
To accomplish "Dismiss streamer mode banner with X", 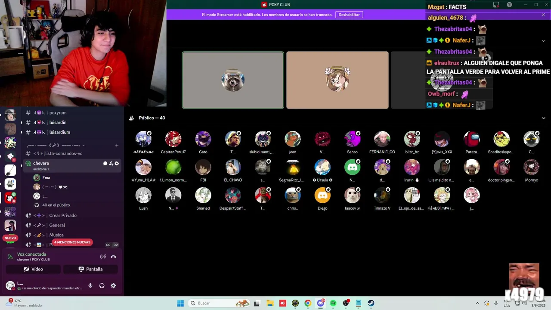I will [x=543, y=15].
